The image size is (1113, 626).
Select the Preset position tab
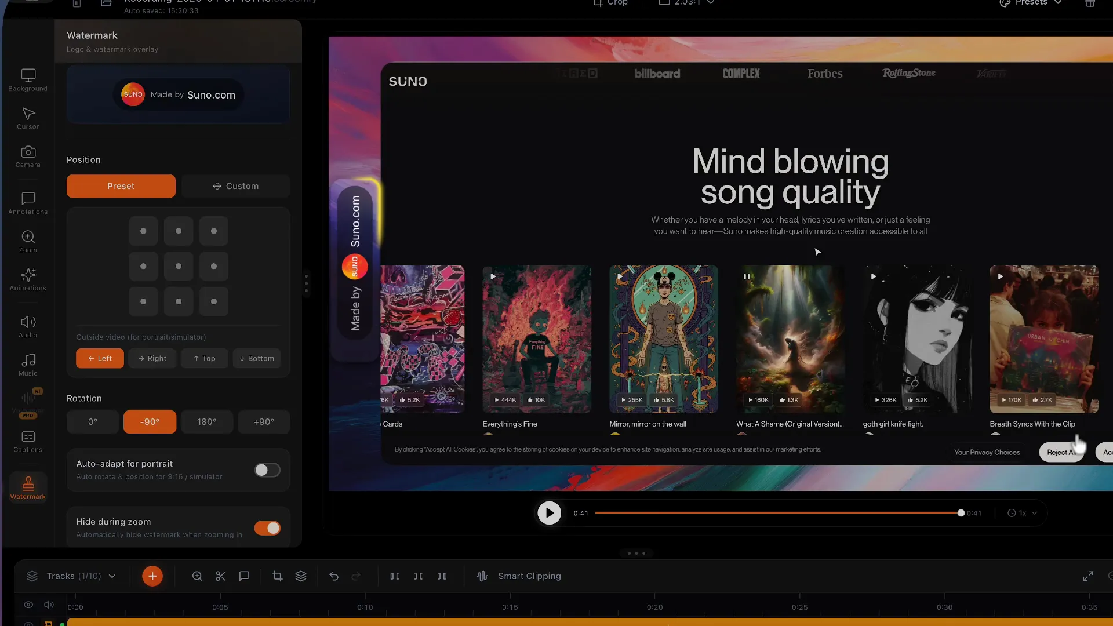pyautogui.click(x=121, y=186)
